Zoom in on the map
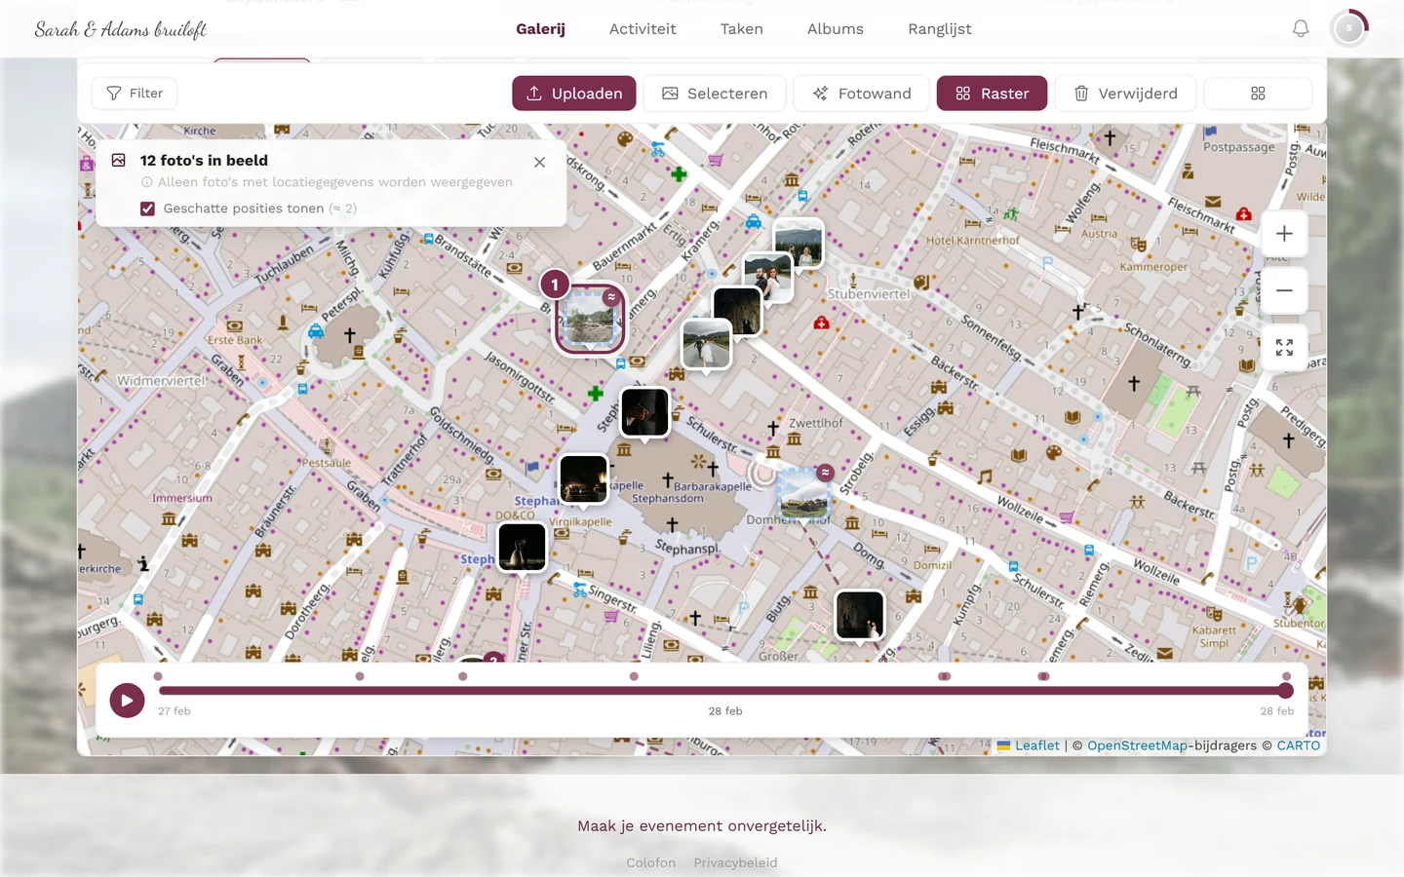1404x877 pixels. click(1284, 234)
